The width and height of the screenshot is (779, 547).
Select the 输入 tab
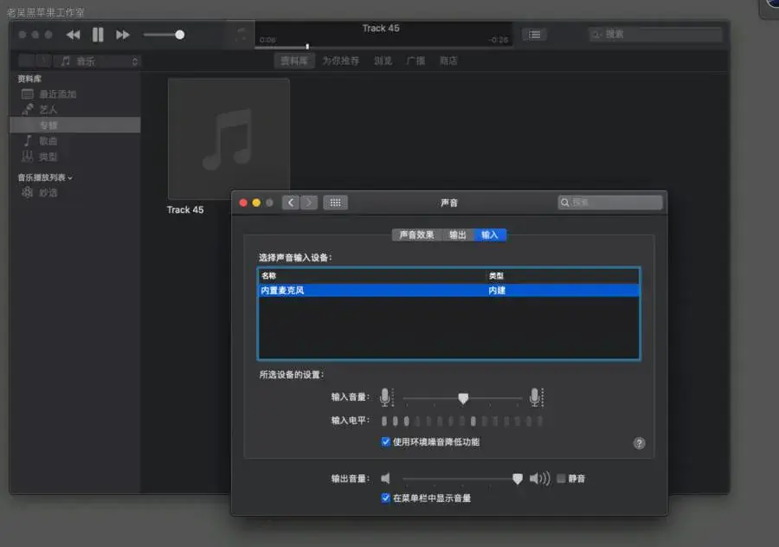(x=490, y=235)
